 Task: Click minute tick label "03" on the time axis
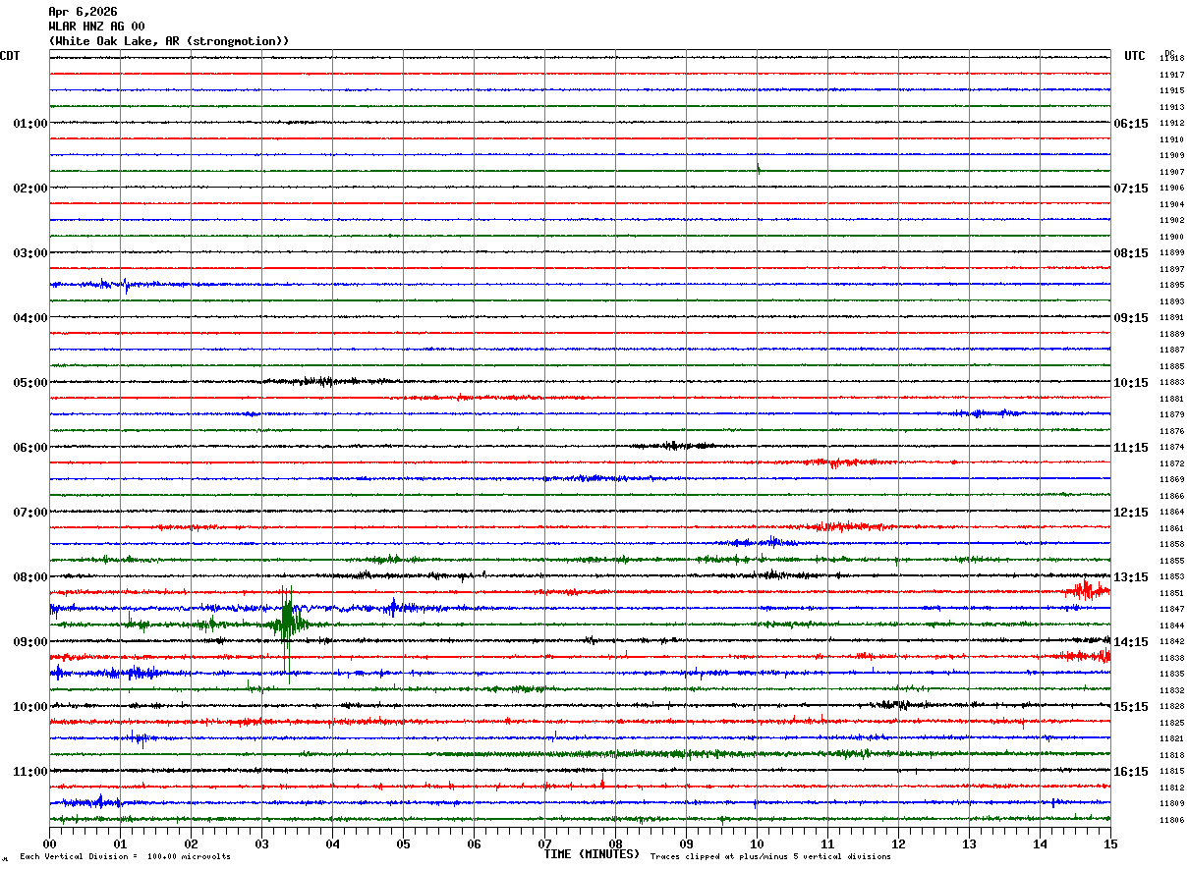(261, 844)
